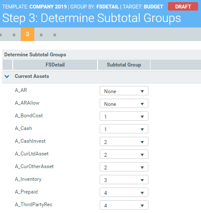Click the FSDetail column header
This screenshot has height=213, width=201.
click(55, 65)
